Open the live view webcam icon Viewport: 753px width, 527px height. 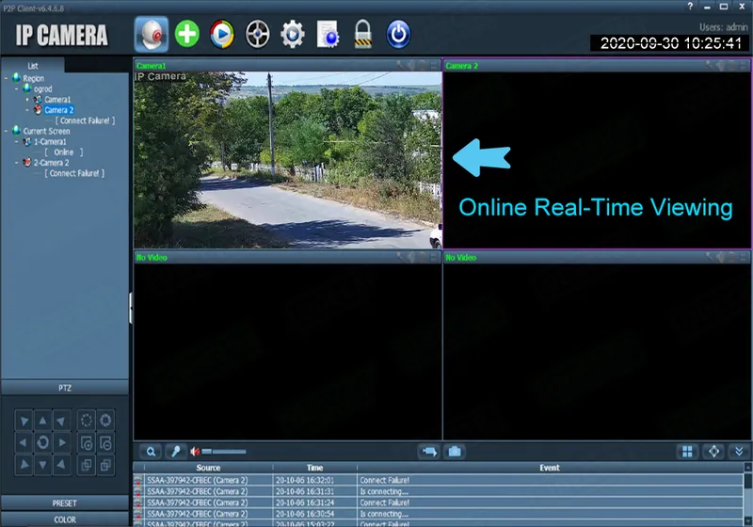152,34
